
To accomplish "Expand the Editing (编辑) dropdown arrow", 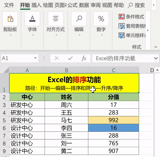I will tap(79, 35).
